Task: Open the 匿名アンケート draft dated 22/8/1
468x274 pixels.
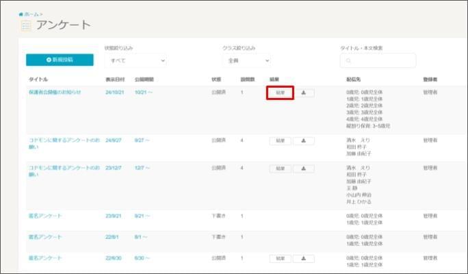Action: tap(45, 236)
